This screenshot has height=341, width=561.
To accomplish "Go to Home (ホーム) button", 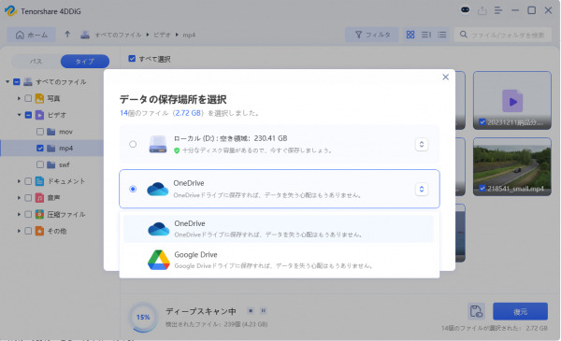I will [x=32, y=35].
